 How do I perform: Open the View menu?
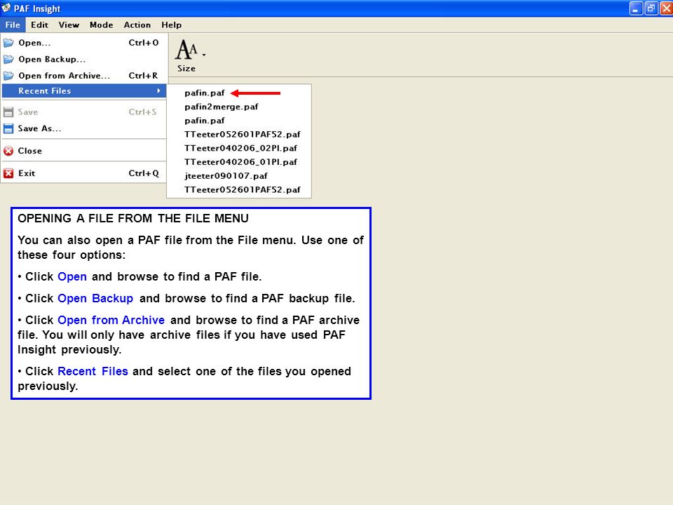[x=69, y=25]
